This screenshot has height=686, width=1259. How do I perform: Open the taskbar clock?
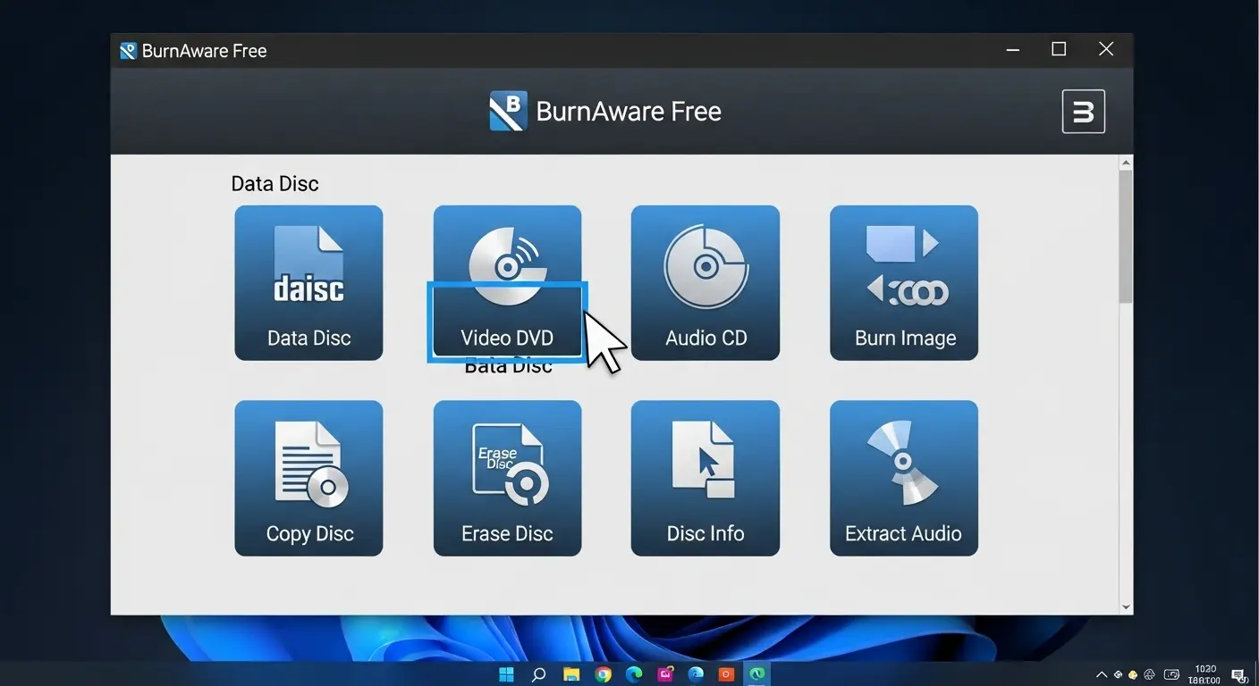1205,674
